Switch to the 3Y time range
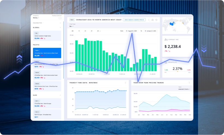 [92, 31]
